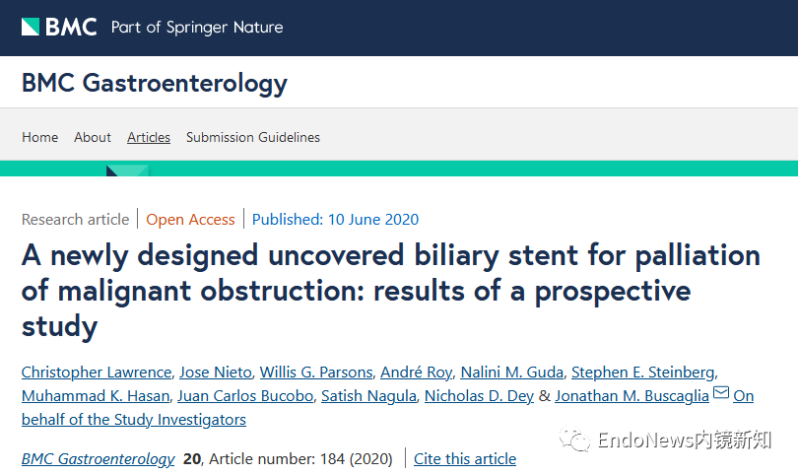This screenshot has height=475, width=798.
Task: Go to the Articles tab
Action: click(149, 137)
